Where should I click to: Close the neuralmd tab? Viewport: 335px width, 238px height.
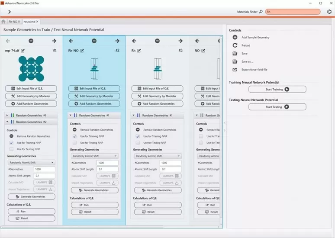click(x=37, y=21)
